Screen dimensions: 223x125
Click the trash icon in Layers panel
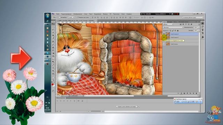point(197,93)
